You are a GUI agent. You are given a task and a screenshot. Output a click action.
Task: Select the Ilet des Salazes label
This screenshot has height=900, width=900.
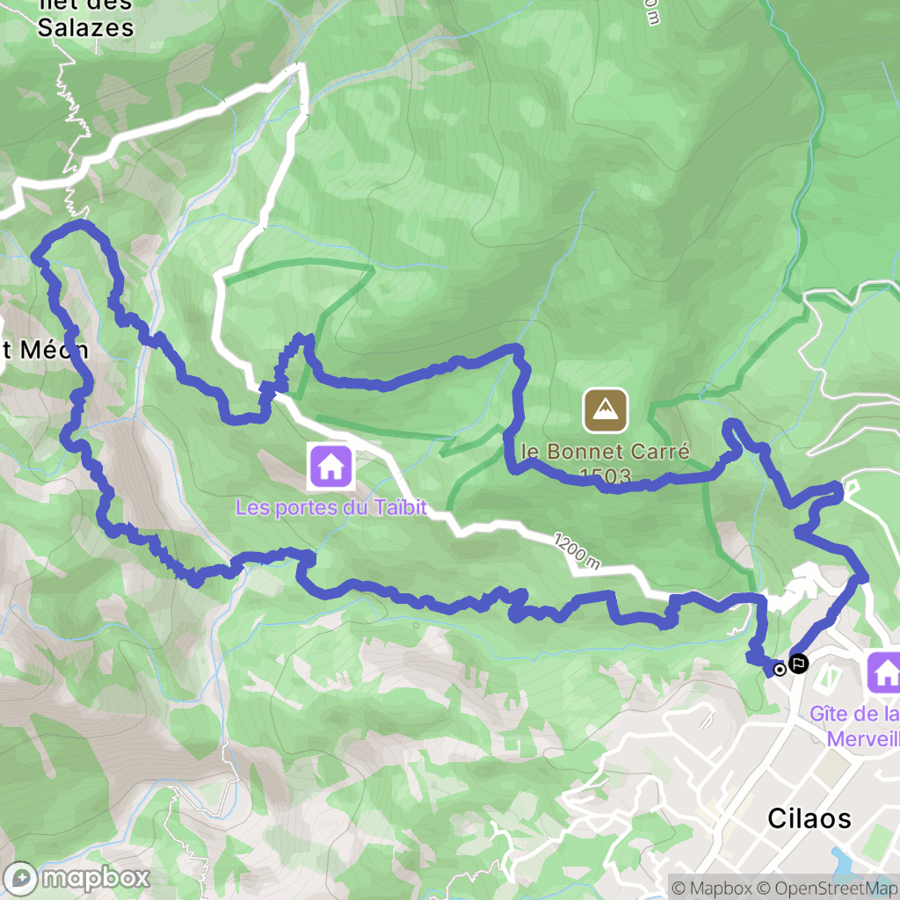point(85,18)
